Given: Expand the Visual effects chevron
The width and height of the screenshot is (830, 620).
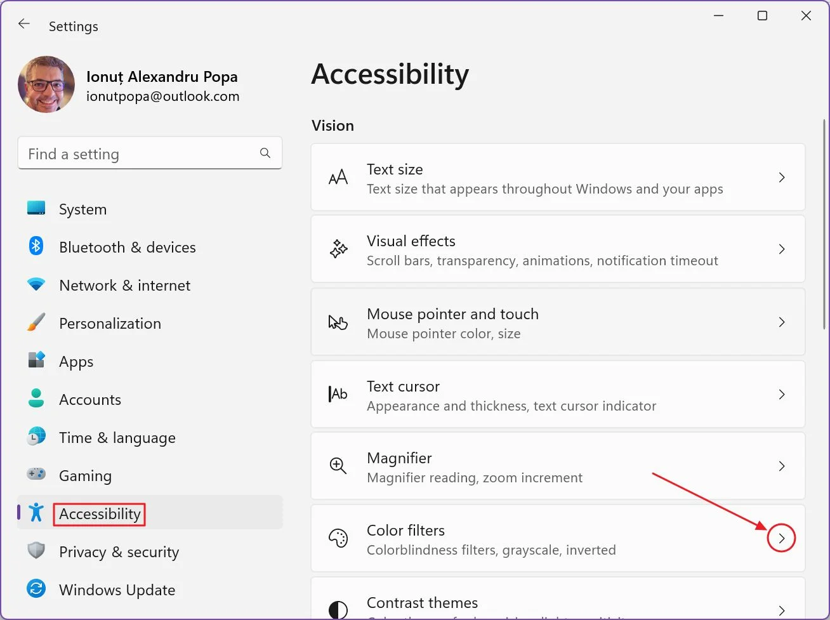Looking at the screenshot, I should pyautogui.click(x=782, y=249).
